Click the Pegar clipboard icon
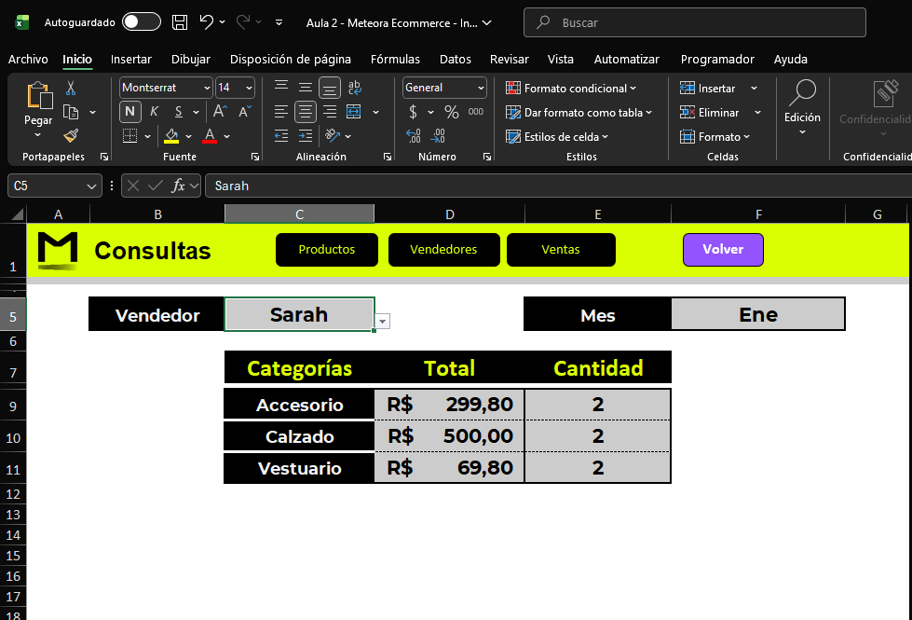Screen dimensions: 912x620 (39, 95)
